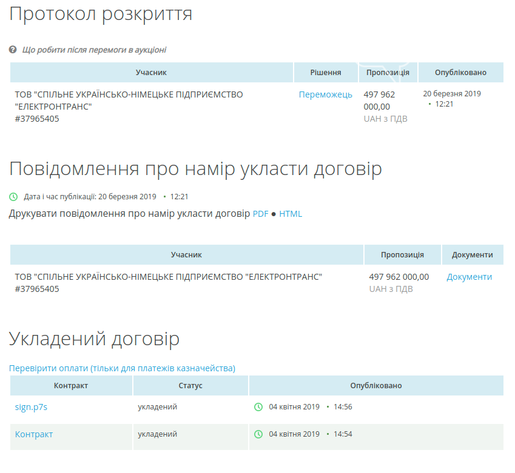Screen dimensions: 515x473
Task: Click the Опубліковано header in the opening protocol table
Action: (x=461, y=73)
